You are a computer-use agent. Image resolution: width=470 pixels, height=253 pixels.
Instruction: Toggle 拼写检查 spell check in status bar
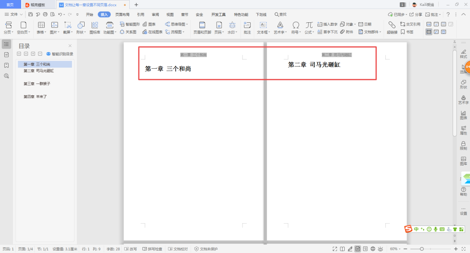point(152,249)
